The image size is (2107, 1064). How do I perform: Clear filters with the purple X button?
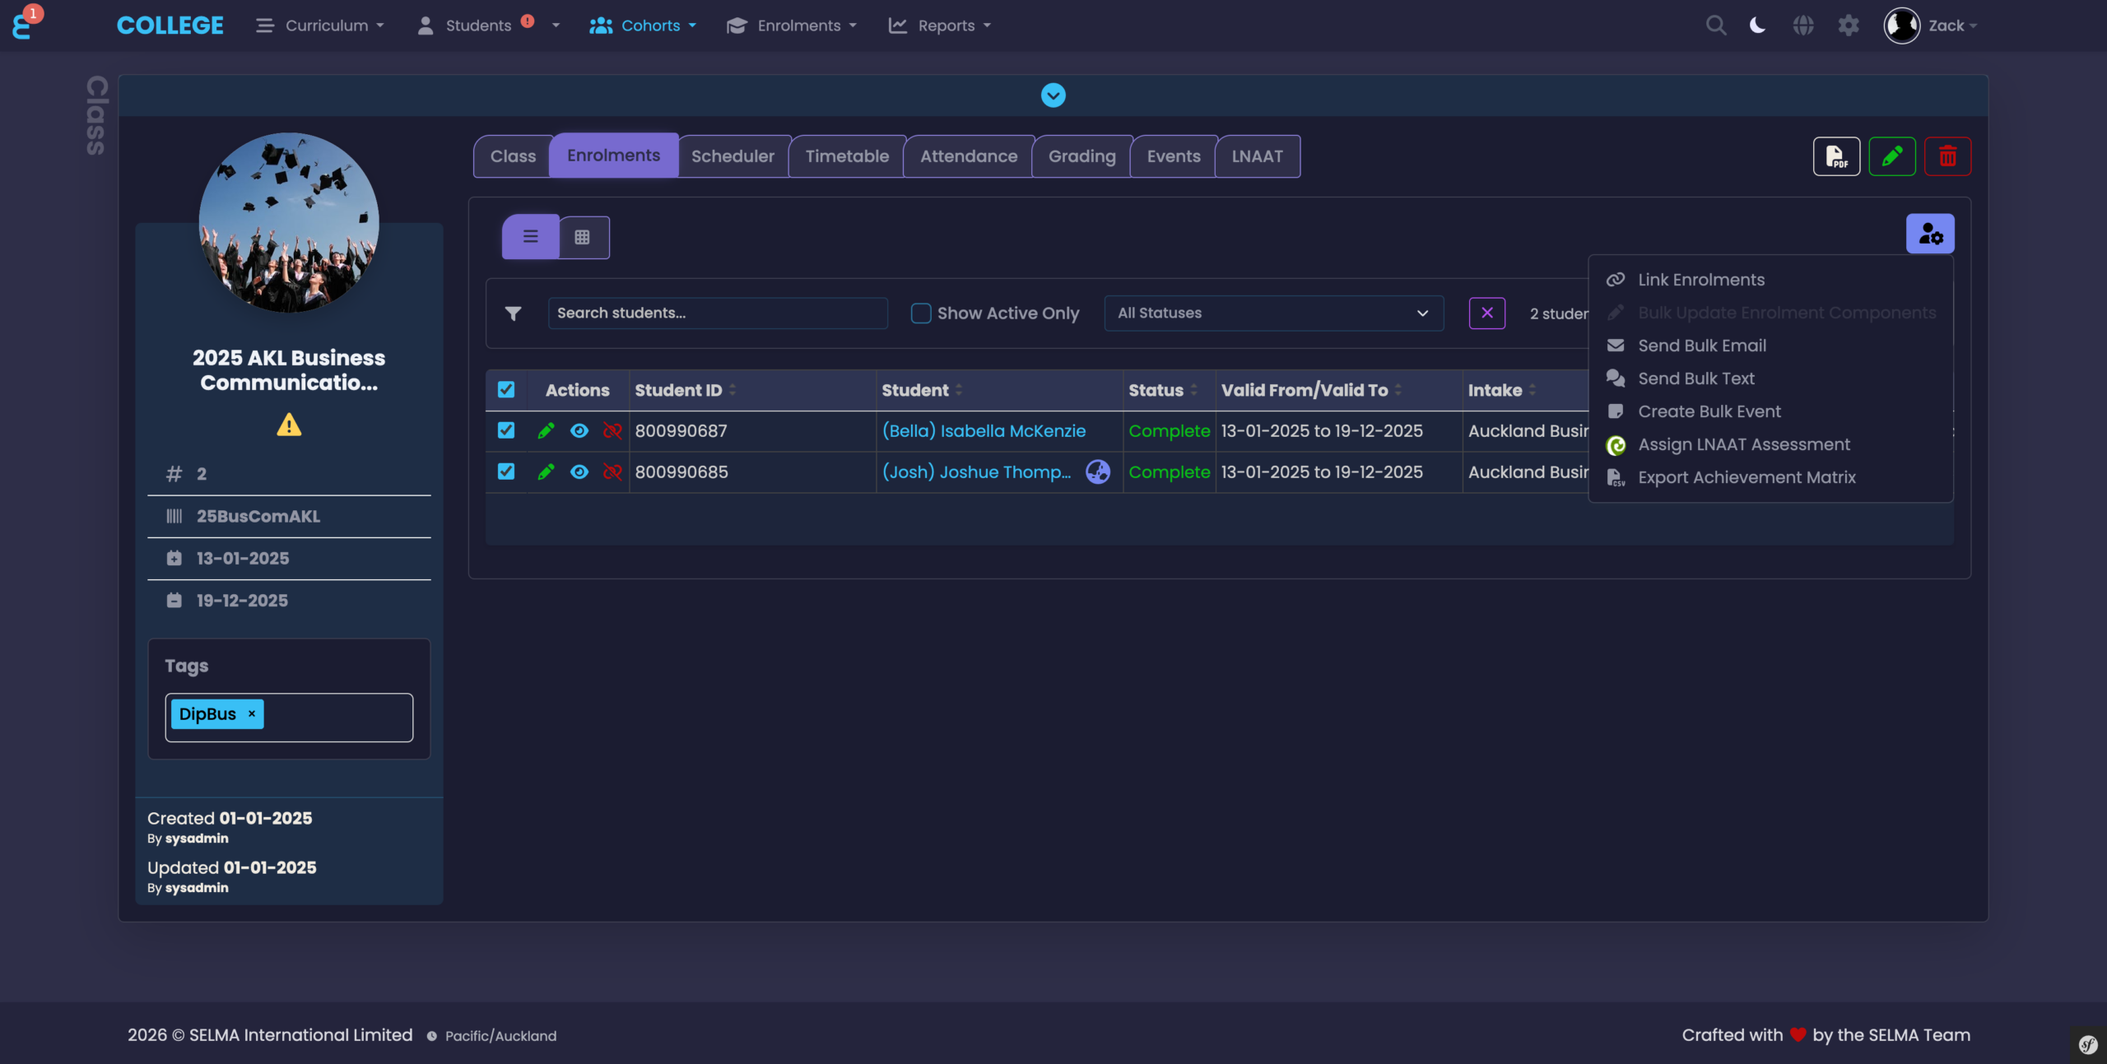(x=1486, y=314)
